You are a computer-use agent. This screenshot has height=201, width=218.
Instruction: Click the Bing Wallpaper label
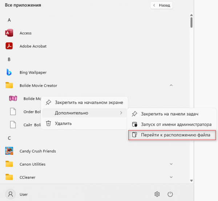point(33,72)
